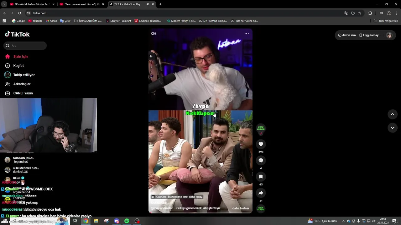Open the video three-dot options menu
Screen dimensions: 401x225
coord(247,33)
